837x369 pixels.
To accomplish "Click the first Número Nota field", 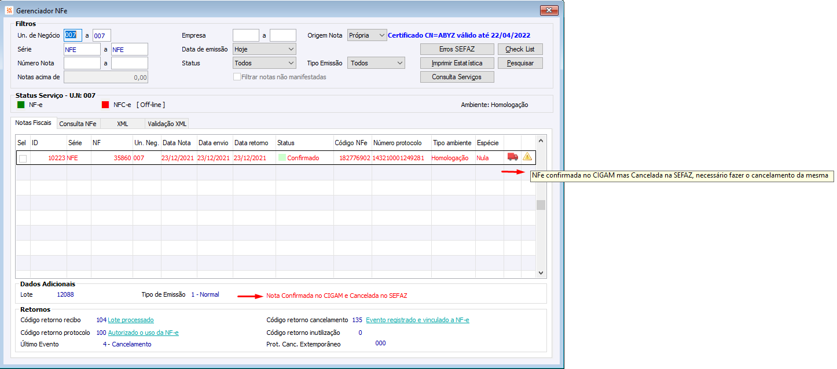I will point(82,63).
